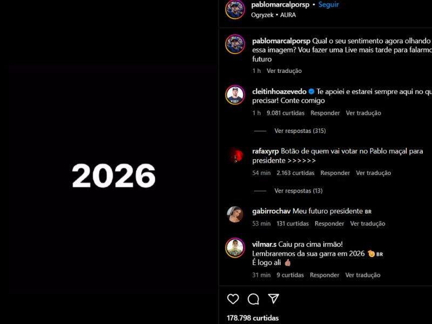Screen dimensions: 432x324
Task: Translate the caption with Ver tradução
Action: [x=284, y=71]
